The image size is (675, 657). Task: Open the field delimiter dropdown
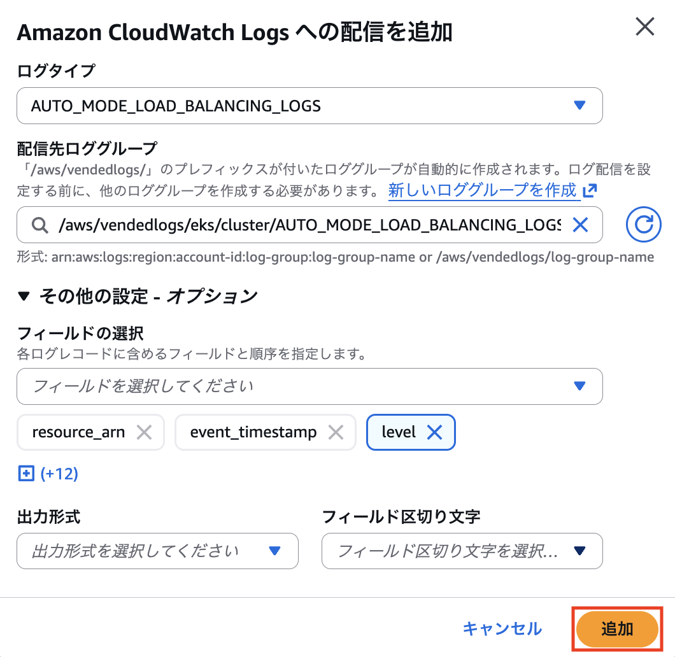pos(462,551)
